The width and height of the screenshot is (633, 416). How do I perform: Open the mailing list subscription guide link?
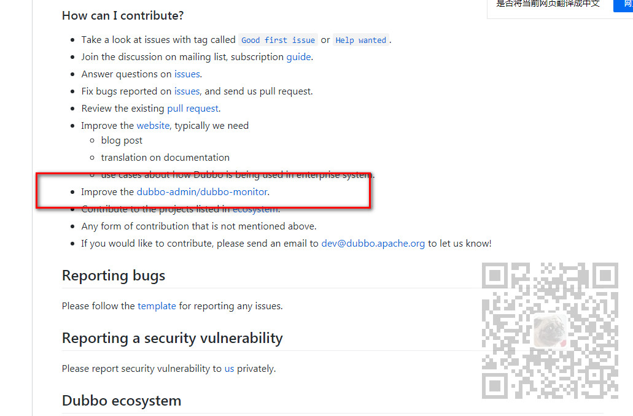[x=298, y=57]
